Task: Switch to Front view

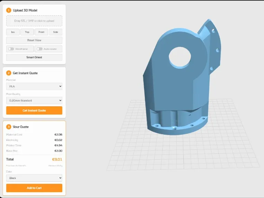Action: pos(41,32)
